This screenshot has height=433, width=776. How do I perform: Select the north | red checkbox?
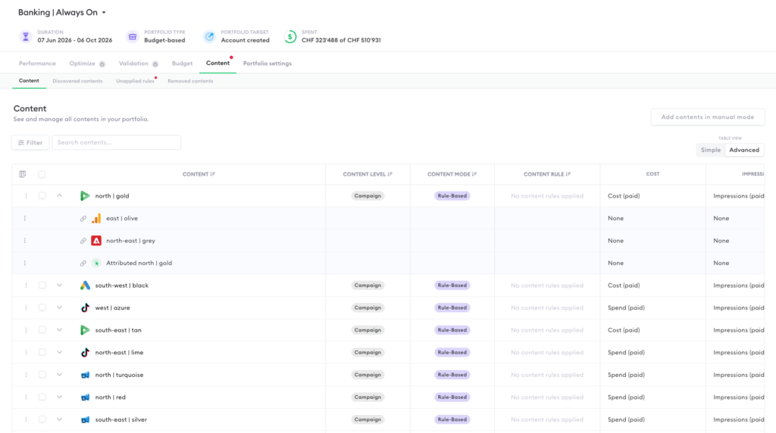click(42, 397)
